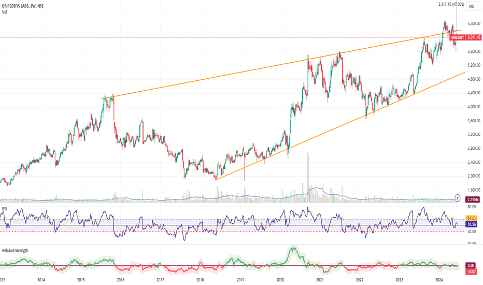Click the -0.07 Relative Strength value label
Image resolution: width=483 pixels, height=285 pixels.
[472, 272]
